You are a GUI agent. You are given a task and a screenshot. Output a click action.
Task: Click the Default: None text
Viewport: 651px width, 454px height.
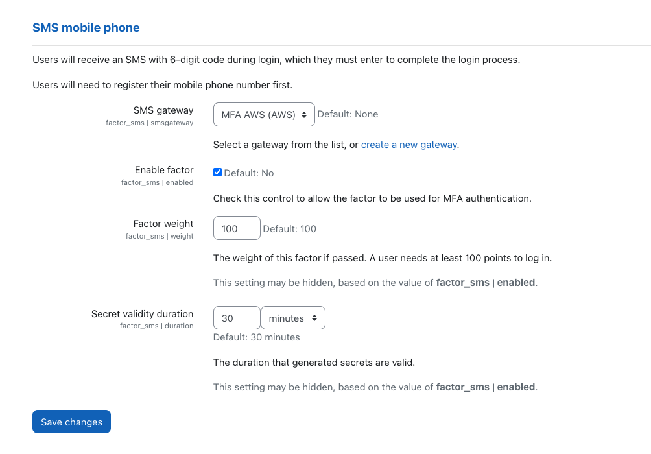348,114
